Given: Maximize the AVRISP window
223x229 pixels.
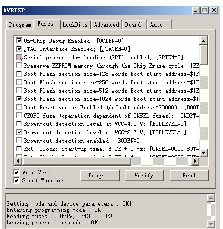Looking at the screenshot, I should point(205,11).
